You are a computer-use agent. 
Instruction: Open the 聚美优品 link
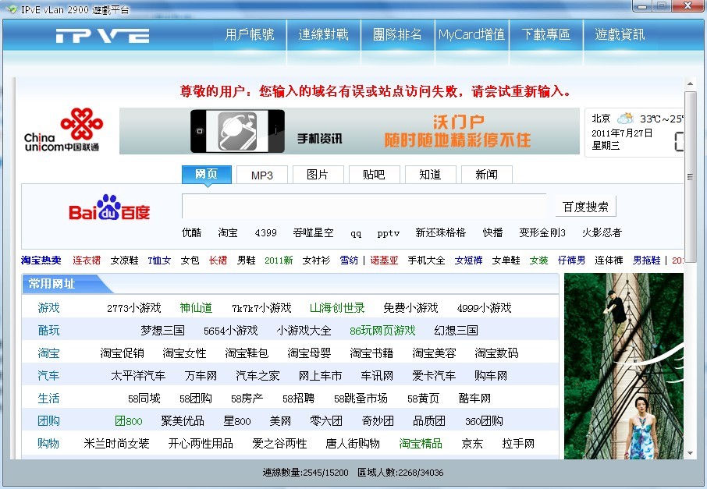[x=183, y=421]
